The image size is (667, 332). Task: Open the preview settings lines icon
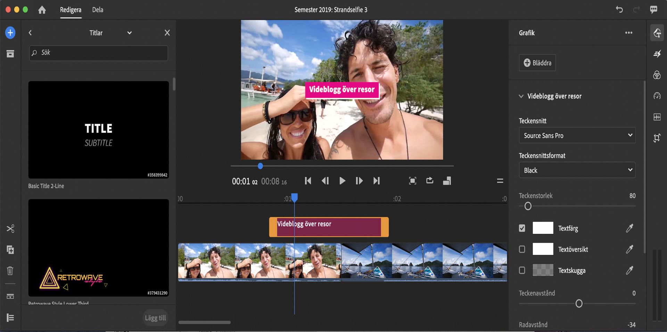pos(500,181)
